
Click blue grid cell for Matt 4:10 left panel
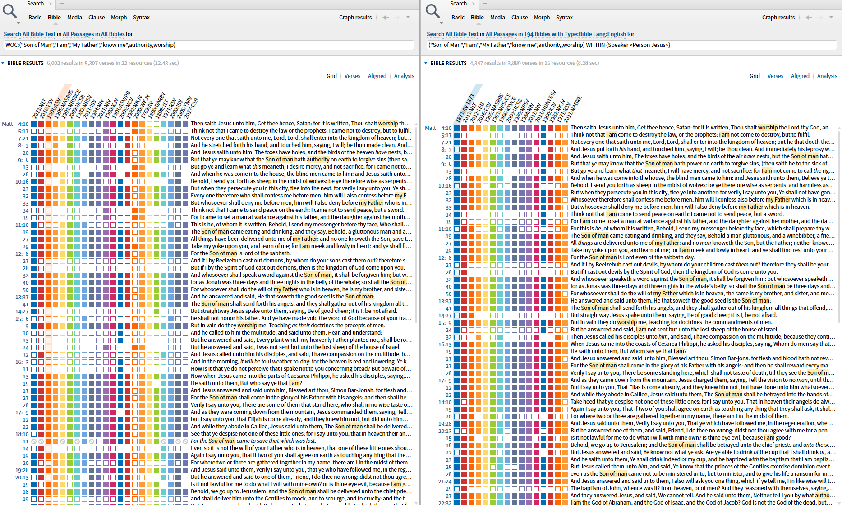[34, 124]
